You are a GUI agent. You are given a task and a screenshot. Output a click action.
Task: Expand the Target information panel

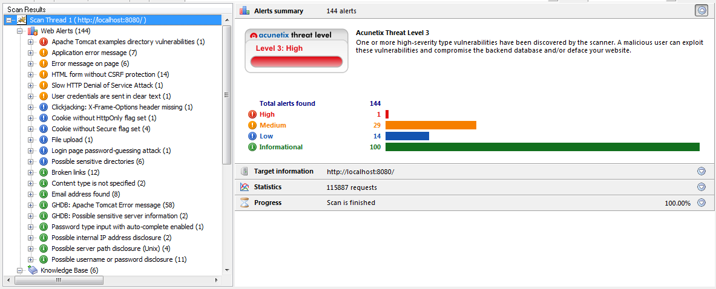(x=701, y=171)
